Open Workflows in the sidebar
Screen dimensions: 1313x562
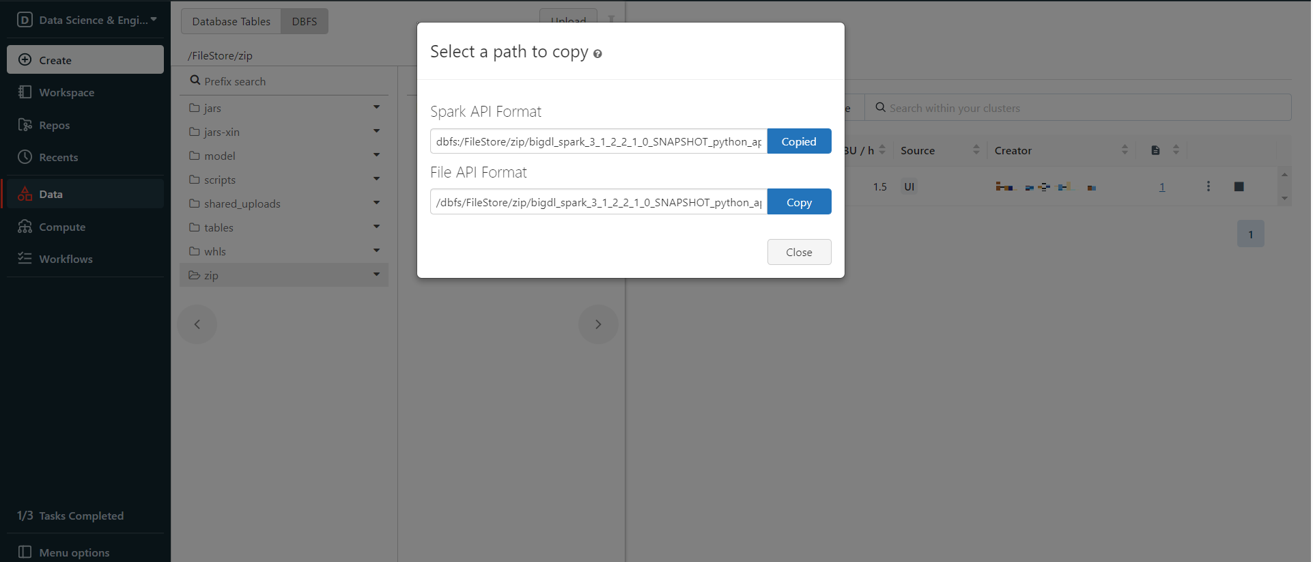66,259
